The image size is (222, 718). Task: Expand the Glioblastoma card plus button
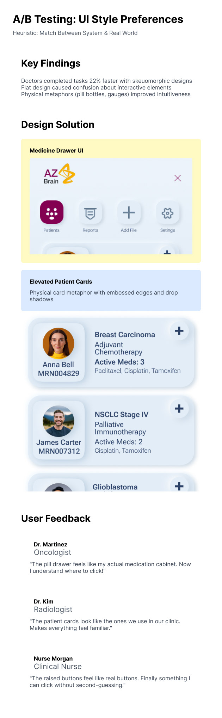tap(179, 485)
